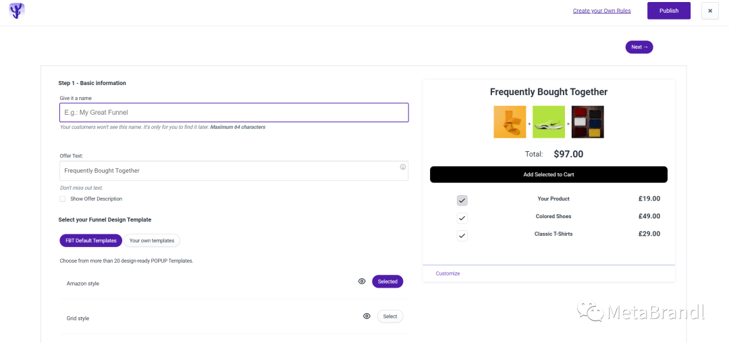Select the Grid style template
The height and width of the screenshot is (343, 729).
pyautogui.click(x=390, y=317)
